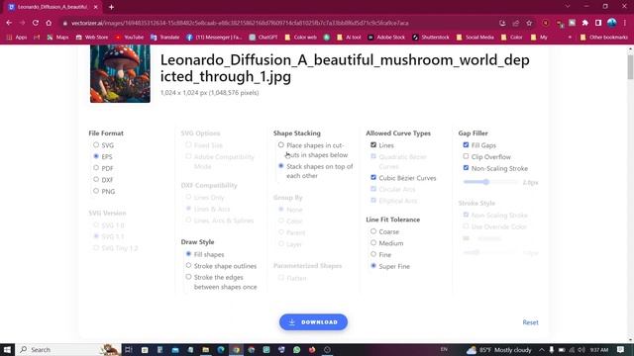Toggle Cubic Bézier Curves checkbox
This screenshot has height=356, width=634.
(x=373, y=178)
